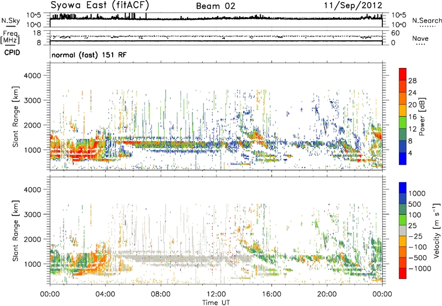Click the Velocity panel 'Slant Range [km]' label
Screen dimensions: 442x306
coord(15,231)
